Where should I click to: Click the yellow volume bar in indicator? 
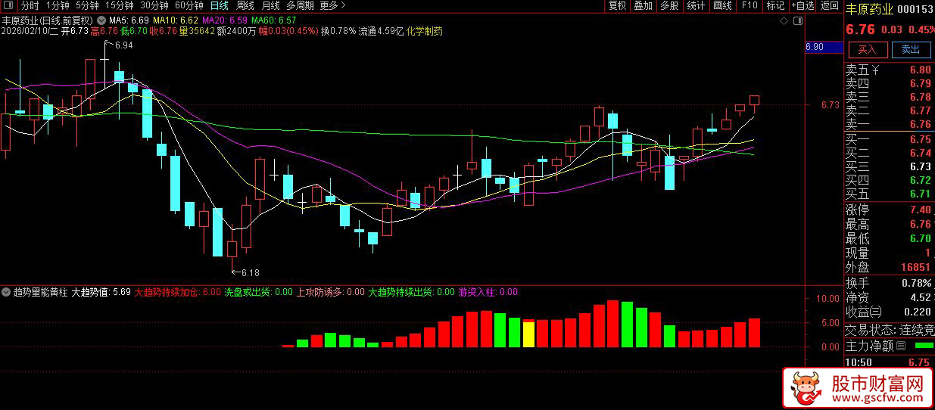point(528,334)
